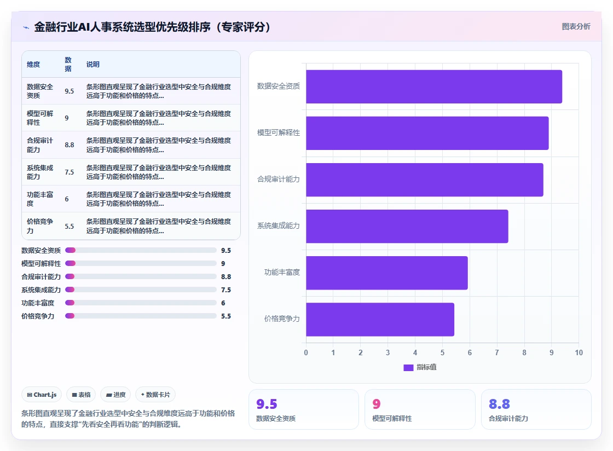Select the 数据卡片 tag chip

[x=155, y=395]
